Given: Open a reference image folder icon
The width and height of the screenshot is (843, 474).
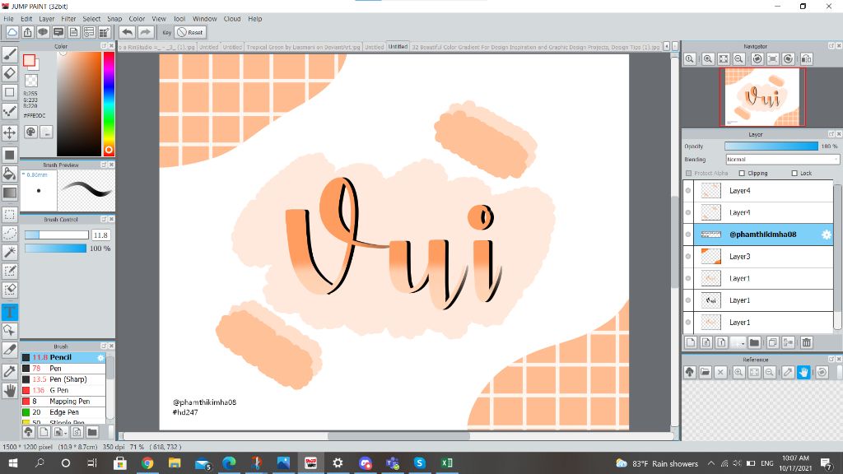Looking at the screenshot, I should tap(706, 372).
